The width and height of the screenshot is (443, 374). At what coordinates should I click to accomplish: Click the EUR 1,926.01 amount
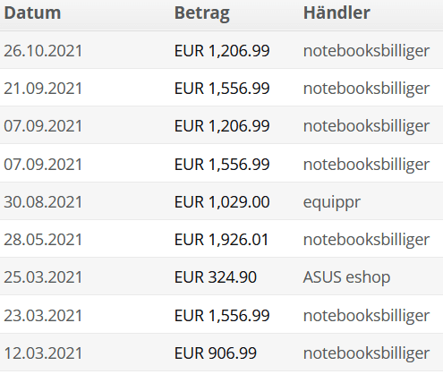(221, 240)
